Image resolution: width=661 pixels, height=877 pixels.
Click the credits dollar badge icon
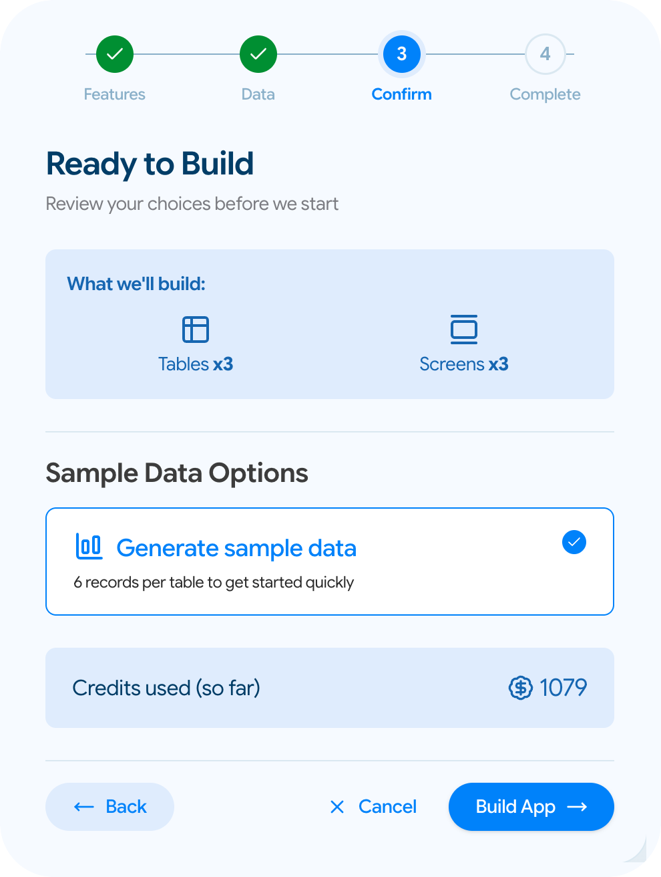coord(521,687)
